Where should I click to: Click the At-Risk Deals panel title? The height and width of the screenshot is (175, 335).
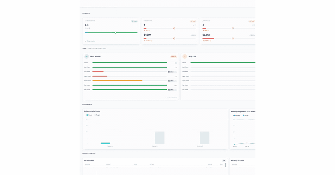pyautogui.click(x=89, y=161)
